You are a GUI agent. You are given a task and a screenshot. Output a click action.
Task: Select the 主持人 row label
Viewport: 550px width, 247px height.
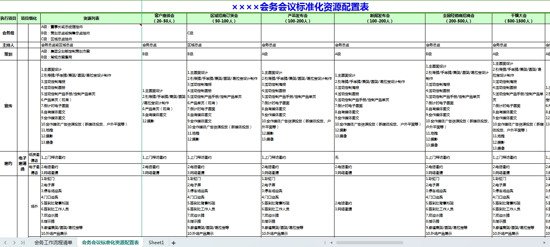pyautogui.click(x=8, y=45)
